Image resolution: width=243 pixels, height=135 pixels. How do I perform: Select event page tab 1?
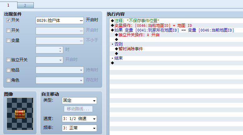(8, 5)
